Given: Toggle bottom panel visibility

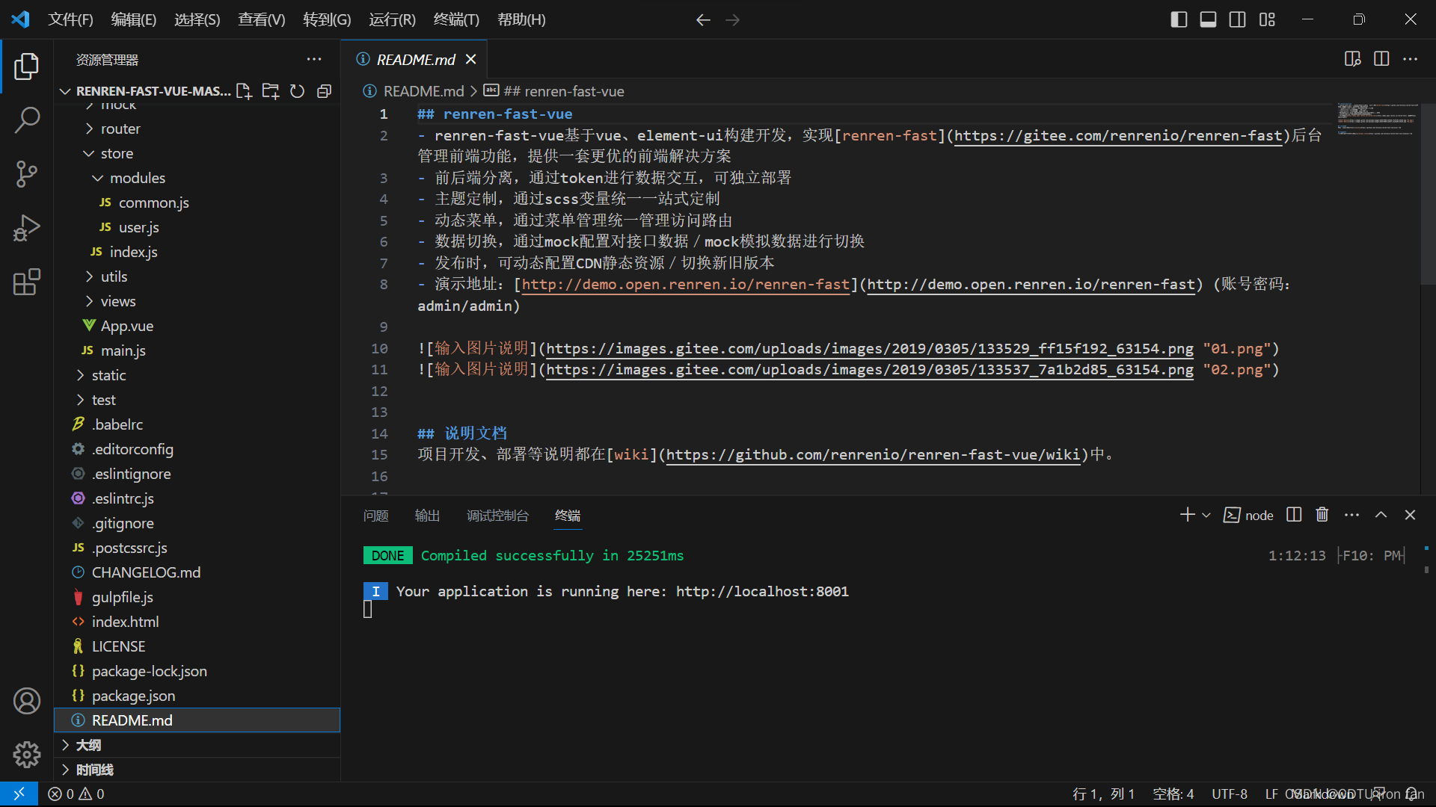Looking at the screenshot, I should click(x=1208, y=19).
